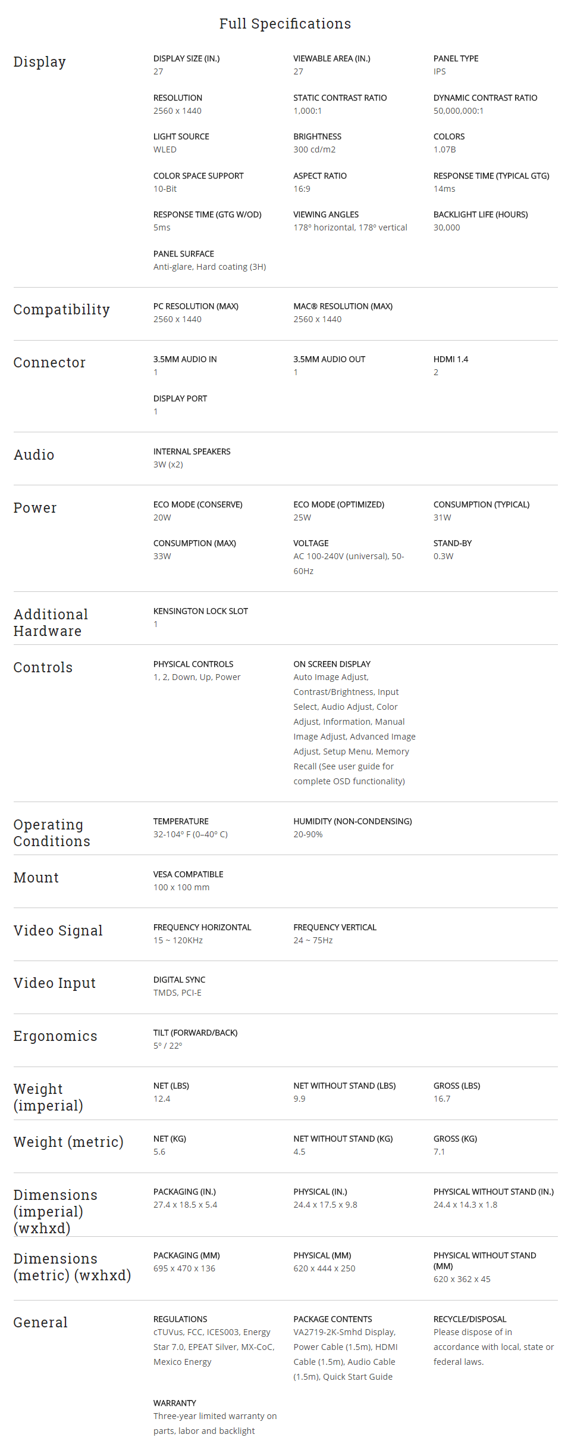The height and width of the screenshot is (1453, 571).
Task: Click the Gross (LBS) weight 16.7
Action: pos(442,1099)
